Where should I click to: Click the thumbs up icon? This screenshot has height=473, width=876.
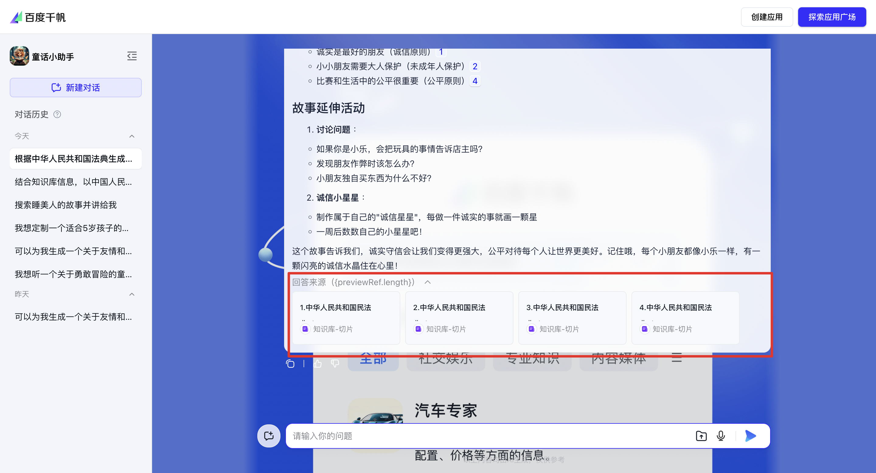pos(318,364)
